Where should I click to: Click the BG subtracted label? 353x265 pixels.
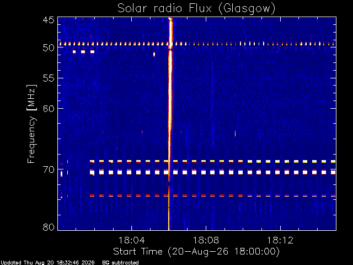120,263
